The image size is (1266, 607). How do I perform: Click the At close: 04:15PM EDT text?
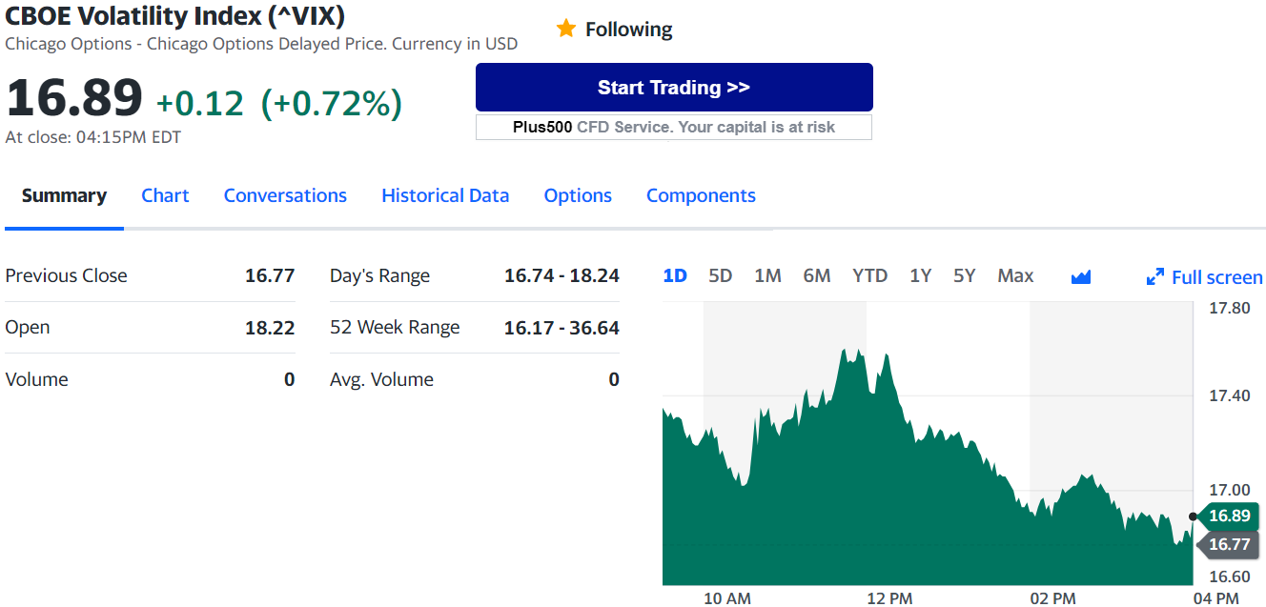pyautogui.click(x=93, y=137)
